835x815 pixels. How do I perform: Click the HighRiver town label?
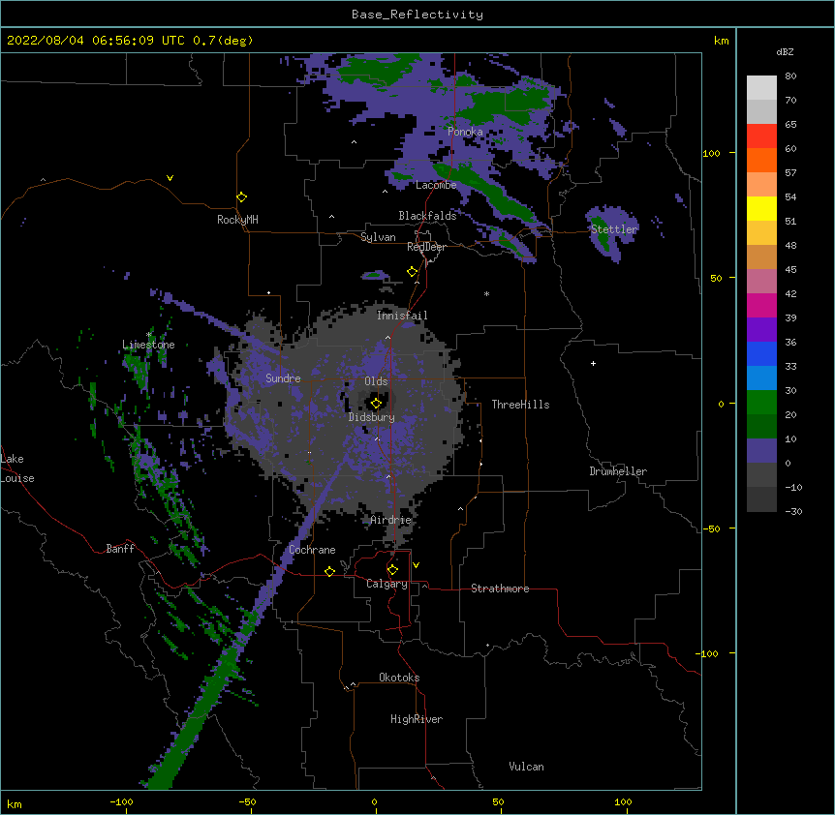point(417,719)
